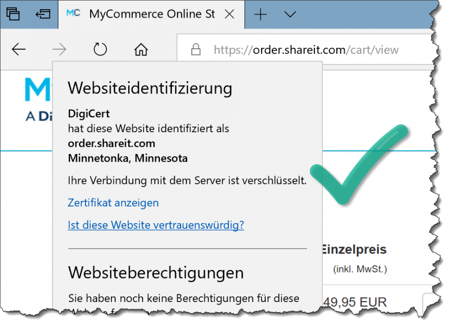Click the DigiCert issuer name

tap(89, 113)
